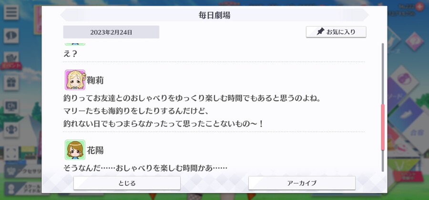This screenshot has height=200, width=429.
Task: Tap the red plus icon at top right
Action: click(419, 7)
